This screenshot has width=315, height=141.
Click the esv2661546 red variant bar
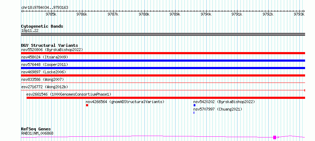click(166, 98)
